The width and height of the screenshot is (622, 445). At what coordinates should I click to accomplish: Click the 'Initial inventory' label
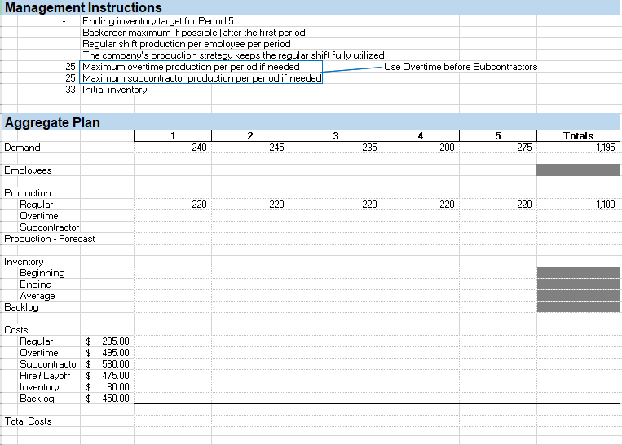(115, 90)
